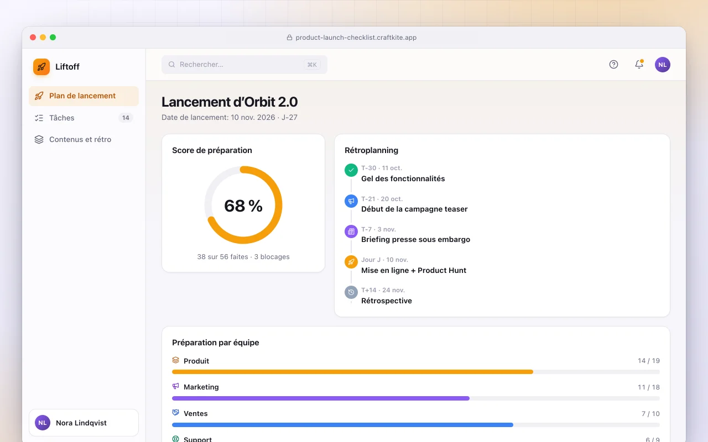Click the Jour J · 10 nov. label
This screenshot has height=442, width=708.
click(x=384, y=260)
